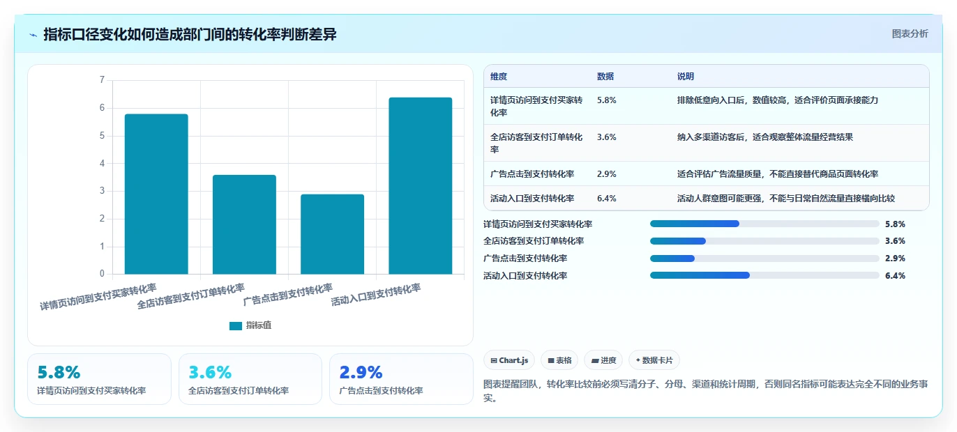Image resolution: width=957 pixels, height=432 pixels.
Task: Click the 6.4% value in table
Action: pos(607,199)
